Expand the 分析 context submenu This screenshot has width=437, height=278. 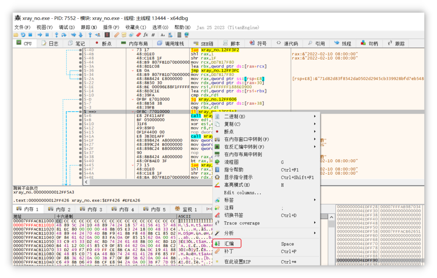point(267,233)
